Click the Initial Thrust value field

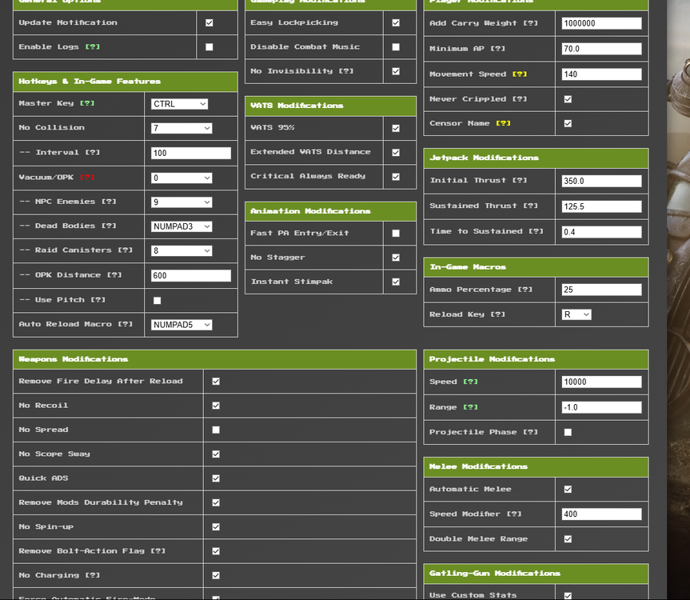coord(601,181)
